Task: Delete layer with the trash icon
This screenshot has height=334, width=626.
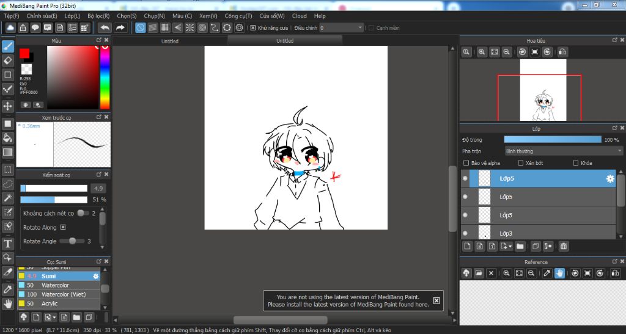Action: pyautogui.click(x=563, y=246)
